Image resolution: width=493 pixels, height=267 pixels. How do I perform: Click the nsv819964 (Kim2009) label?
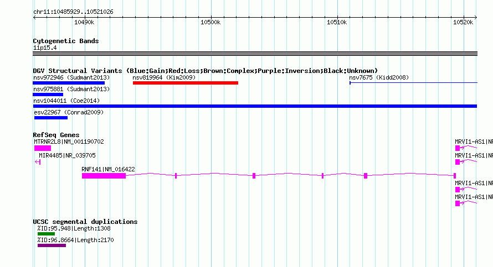point(164,77)
